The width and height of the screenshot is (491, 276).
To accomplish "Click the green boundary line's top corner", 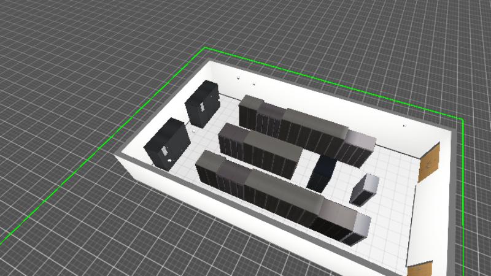I will [x=205, y=48].
